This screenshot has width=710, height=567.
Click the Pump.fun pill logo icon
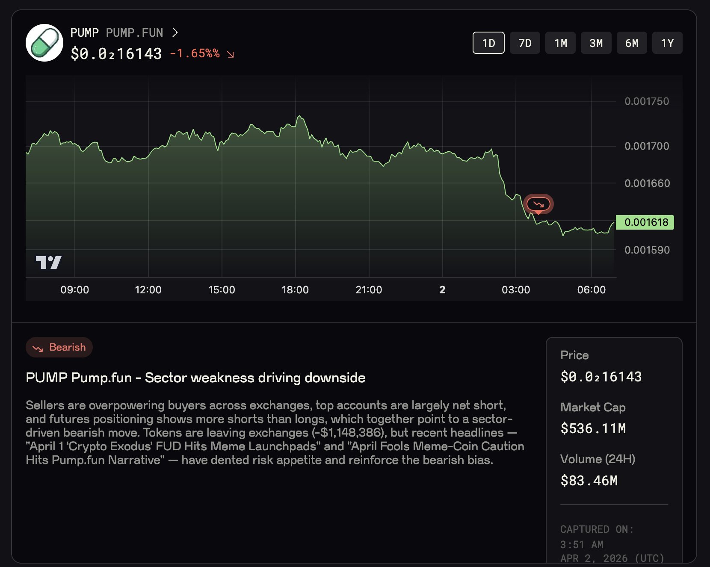coord(44,43)
